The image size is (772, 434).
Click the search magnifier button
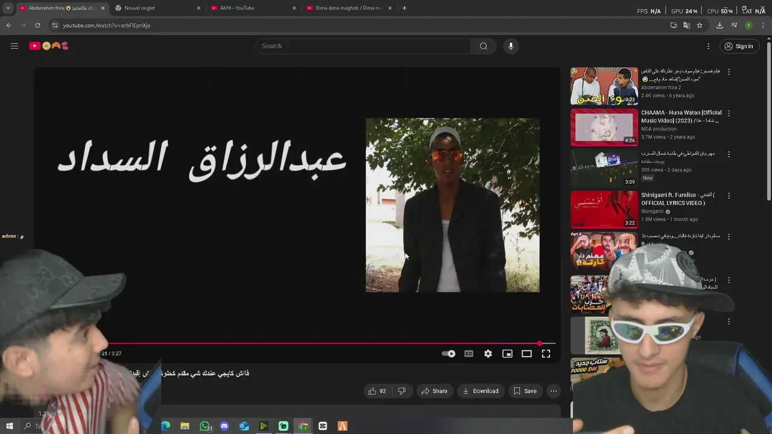pos(483,46)
